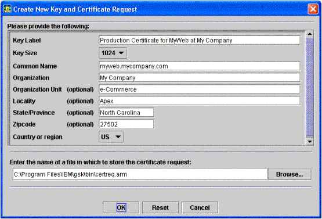
Task: Click the 'Zipcode' label text
Action: (x=24, y=124)
